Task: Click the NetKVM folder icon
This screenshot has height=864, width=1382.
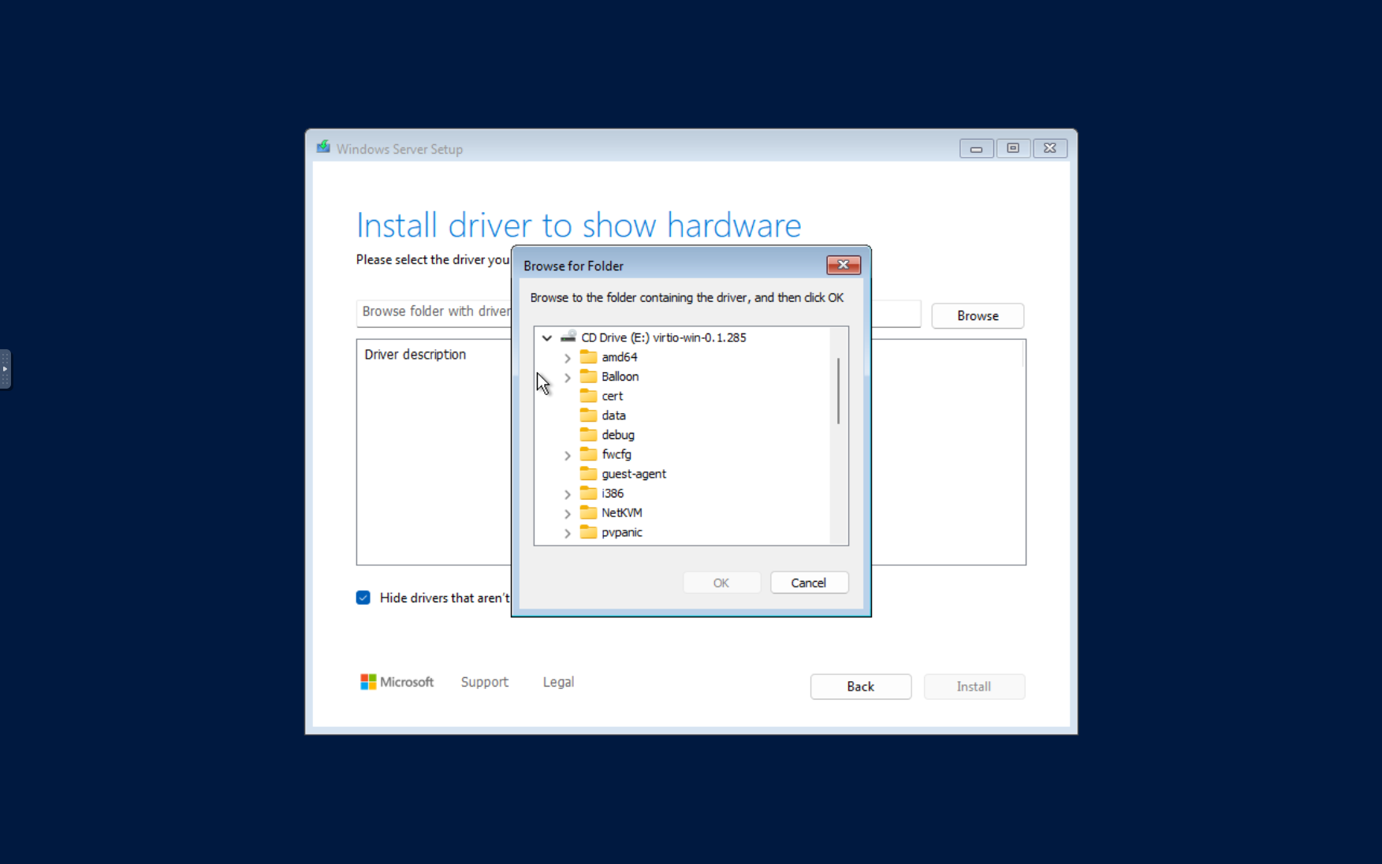Action: 590,512
